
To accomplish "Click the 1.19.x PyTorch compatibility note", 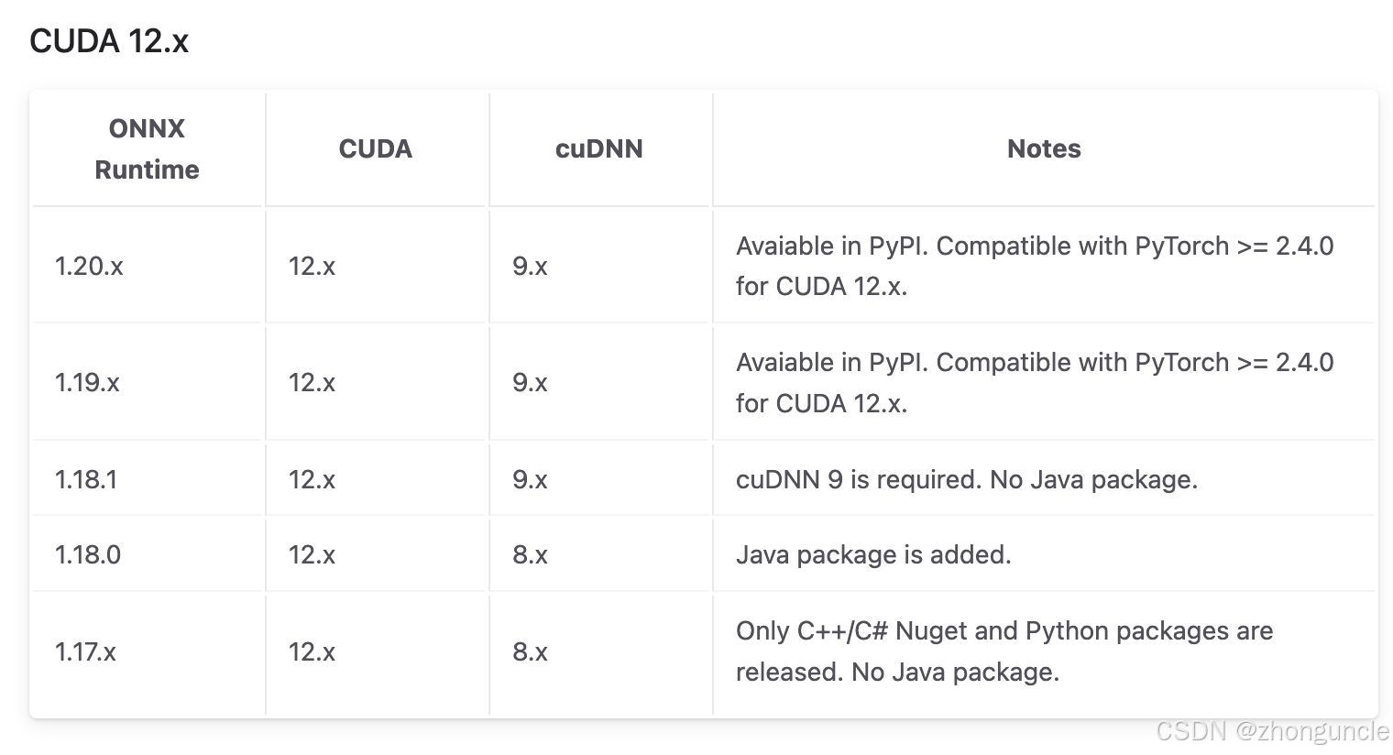I will tap(1035, 382).
